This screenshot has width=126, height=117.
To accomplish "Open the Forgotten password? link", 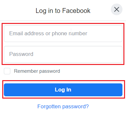I will coord(63,107).
